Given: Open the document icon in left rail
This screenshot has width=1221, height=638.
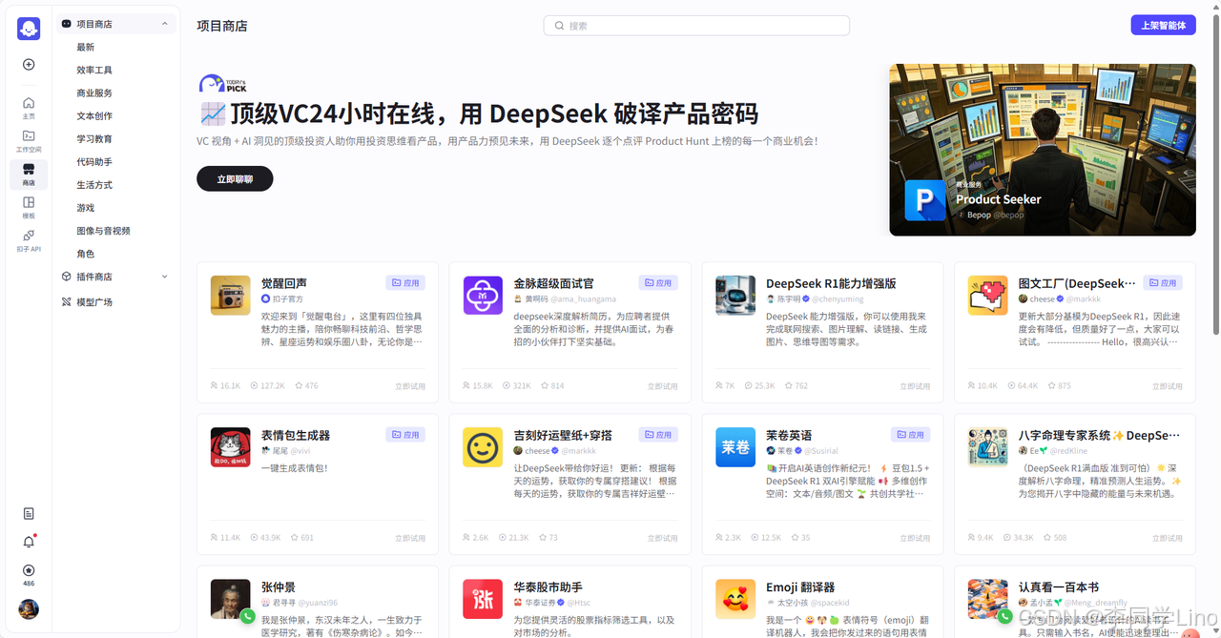Looking at the screenshot, I should (29, 513).
